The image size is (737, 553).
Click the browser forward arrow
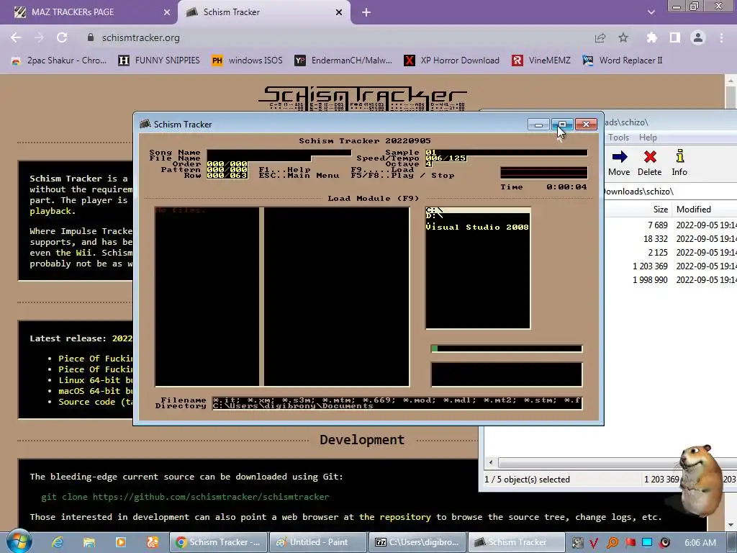point(39,37)
